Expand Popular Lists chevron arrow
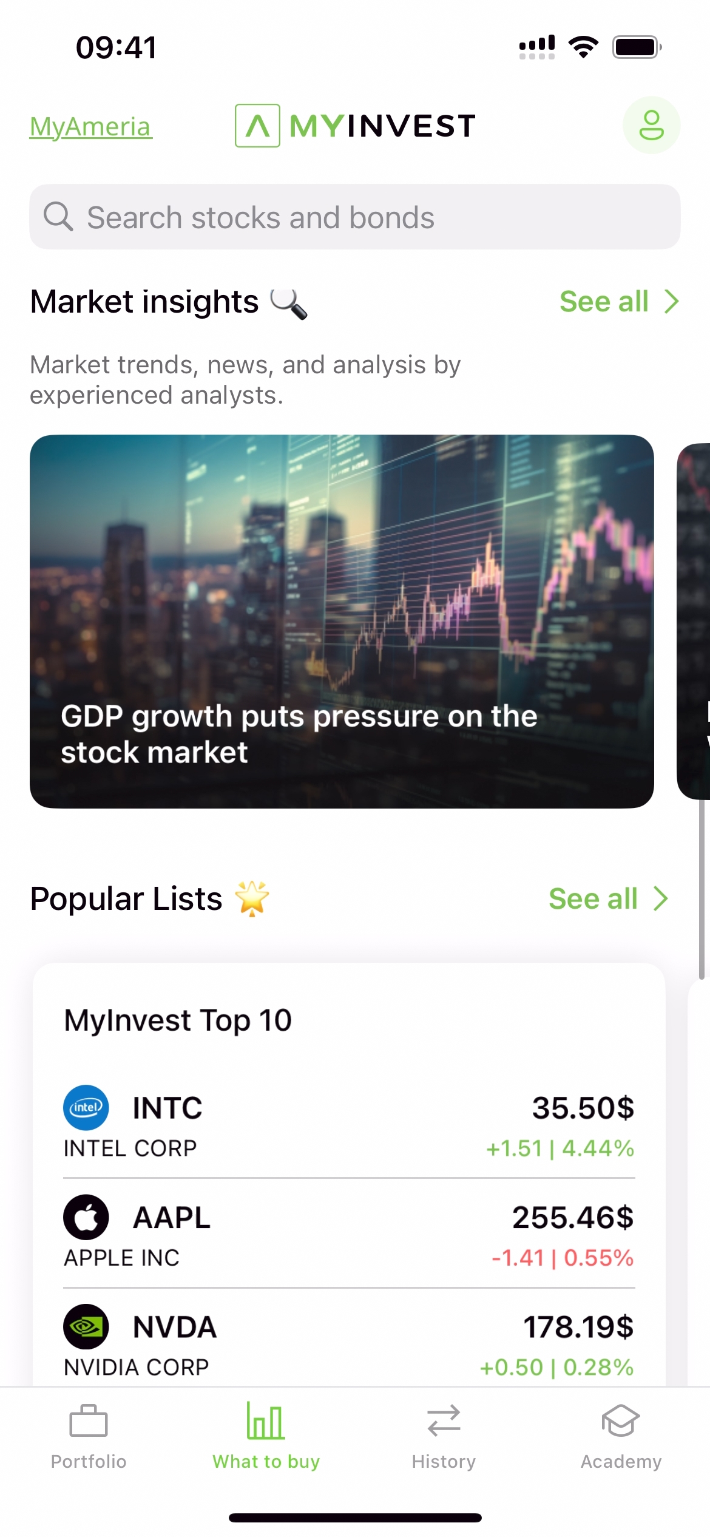 click(661, 899)
